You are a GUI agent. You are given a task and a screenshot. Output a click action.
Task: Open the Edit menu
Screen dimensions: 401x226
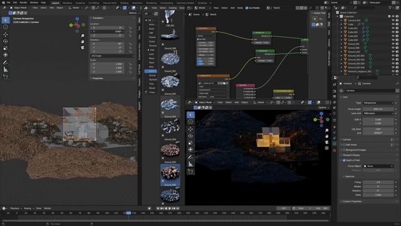pos(15,3)
